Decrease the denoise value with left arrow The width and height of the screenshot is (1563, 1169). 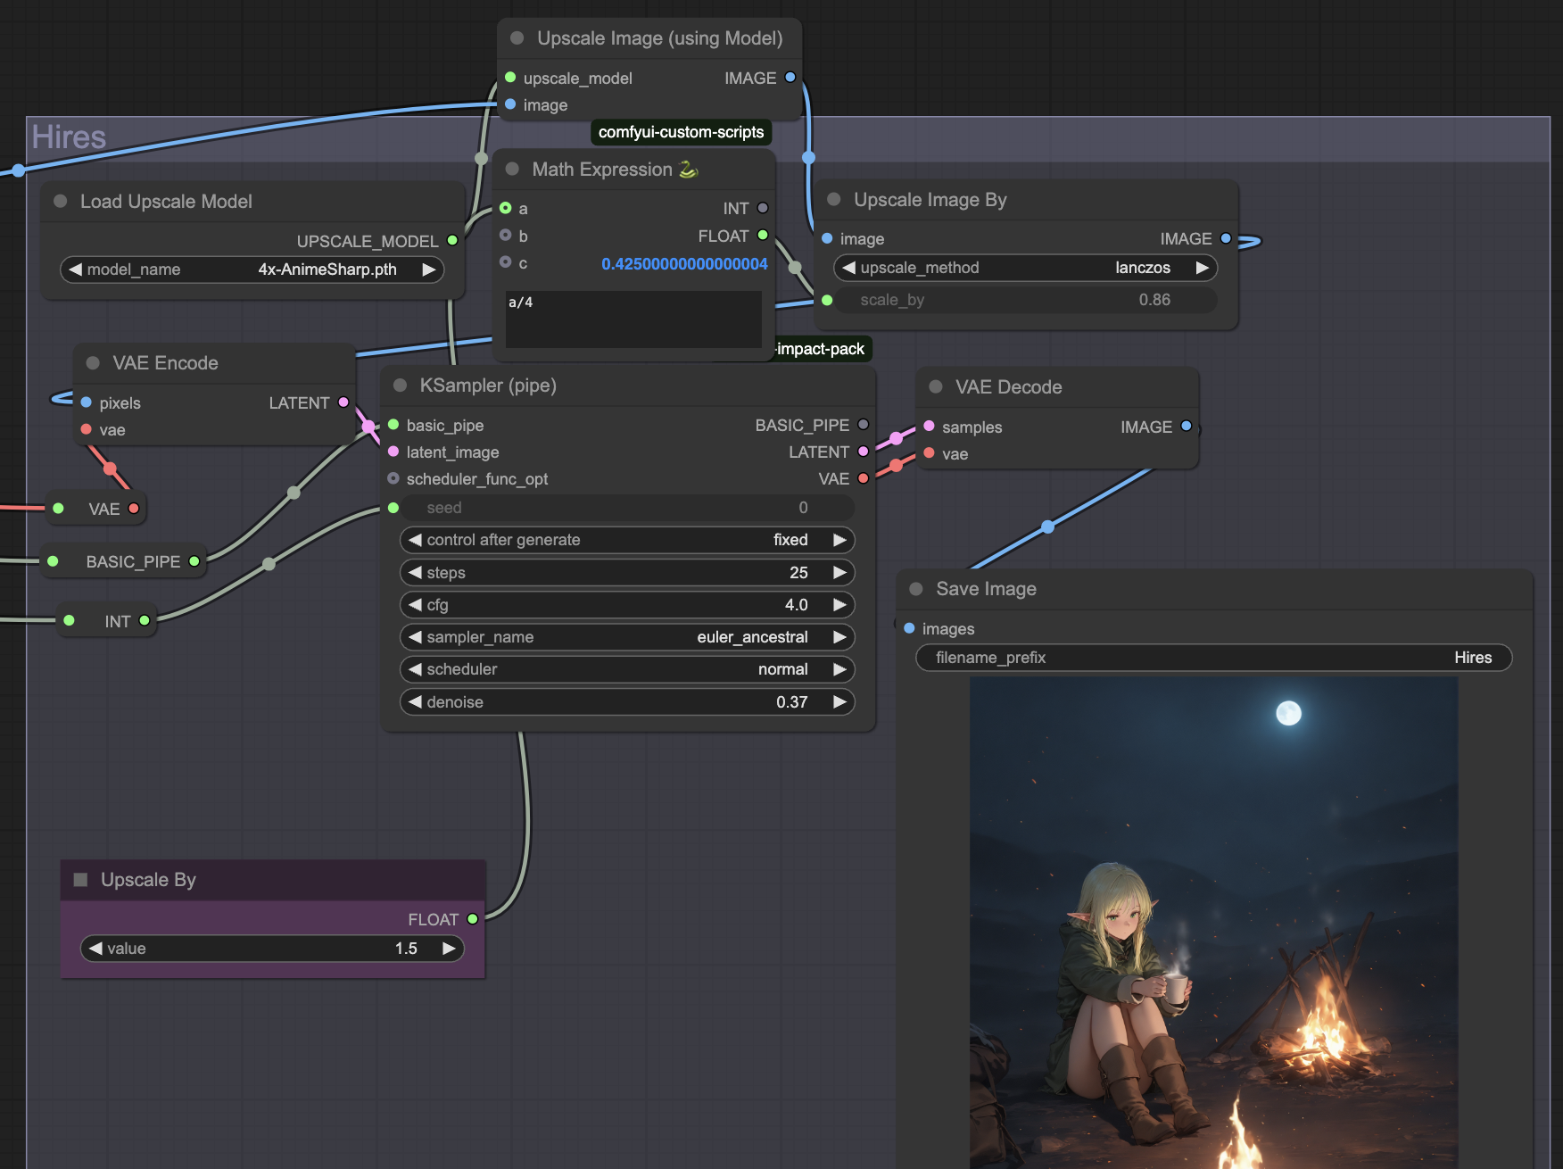click(x=415, y=702)
